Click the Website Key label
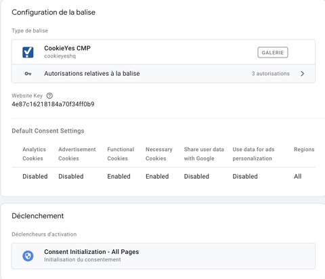The width and height of the screenshot is (325, 279). 27,95
